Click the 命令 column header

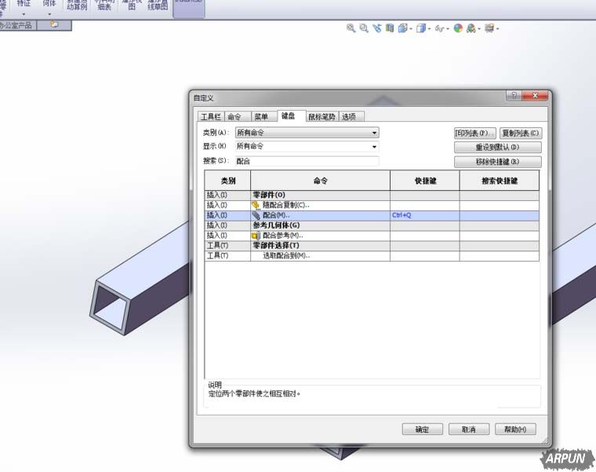(321, 181)
